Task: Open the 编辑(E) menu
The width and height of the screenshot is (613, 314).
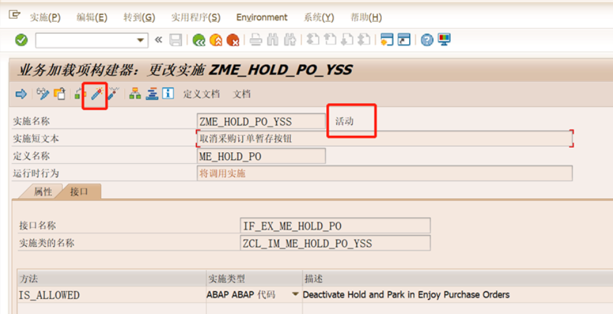Action: (92, 17)
